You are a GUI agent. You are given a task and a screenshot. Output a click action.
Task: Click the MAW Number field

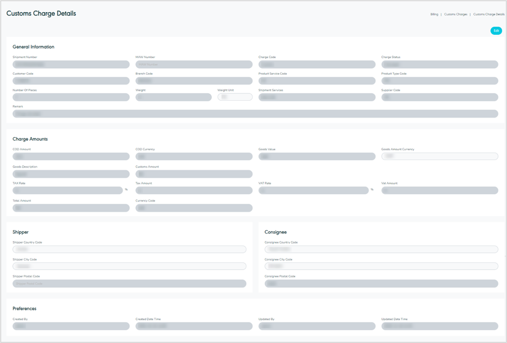click(194, 65)
